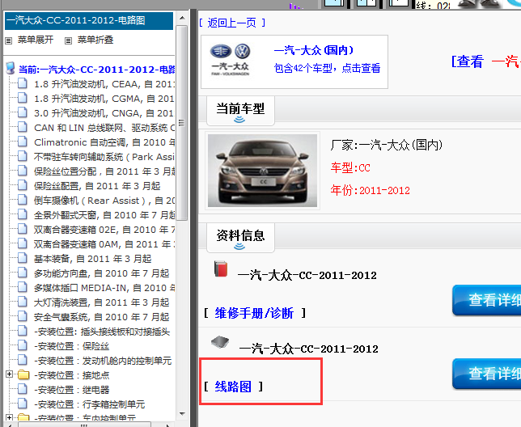Click document icon for 1.8 升汽油发动机, CGMA
521x427 pixels.
pyautogui.click(x=23, y=98)
